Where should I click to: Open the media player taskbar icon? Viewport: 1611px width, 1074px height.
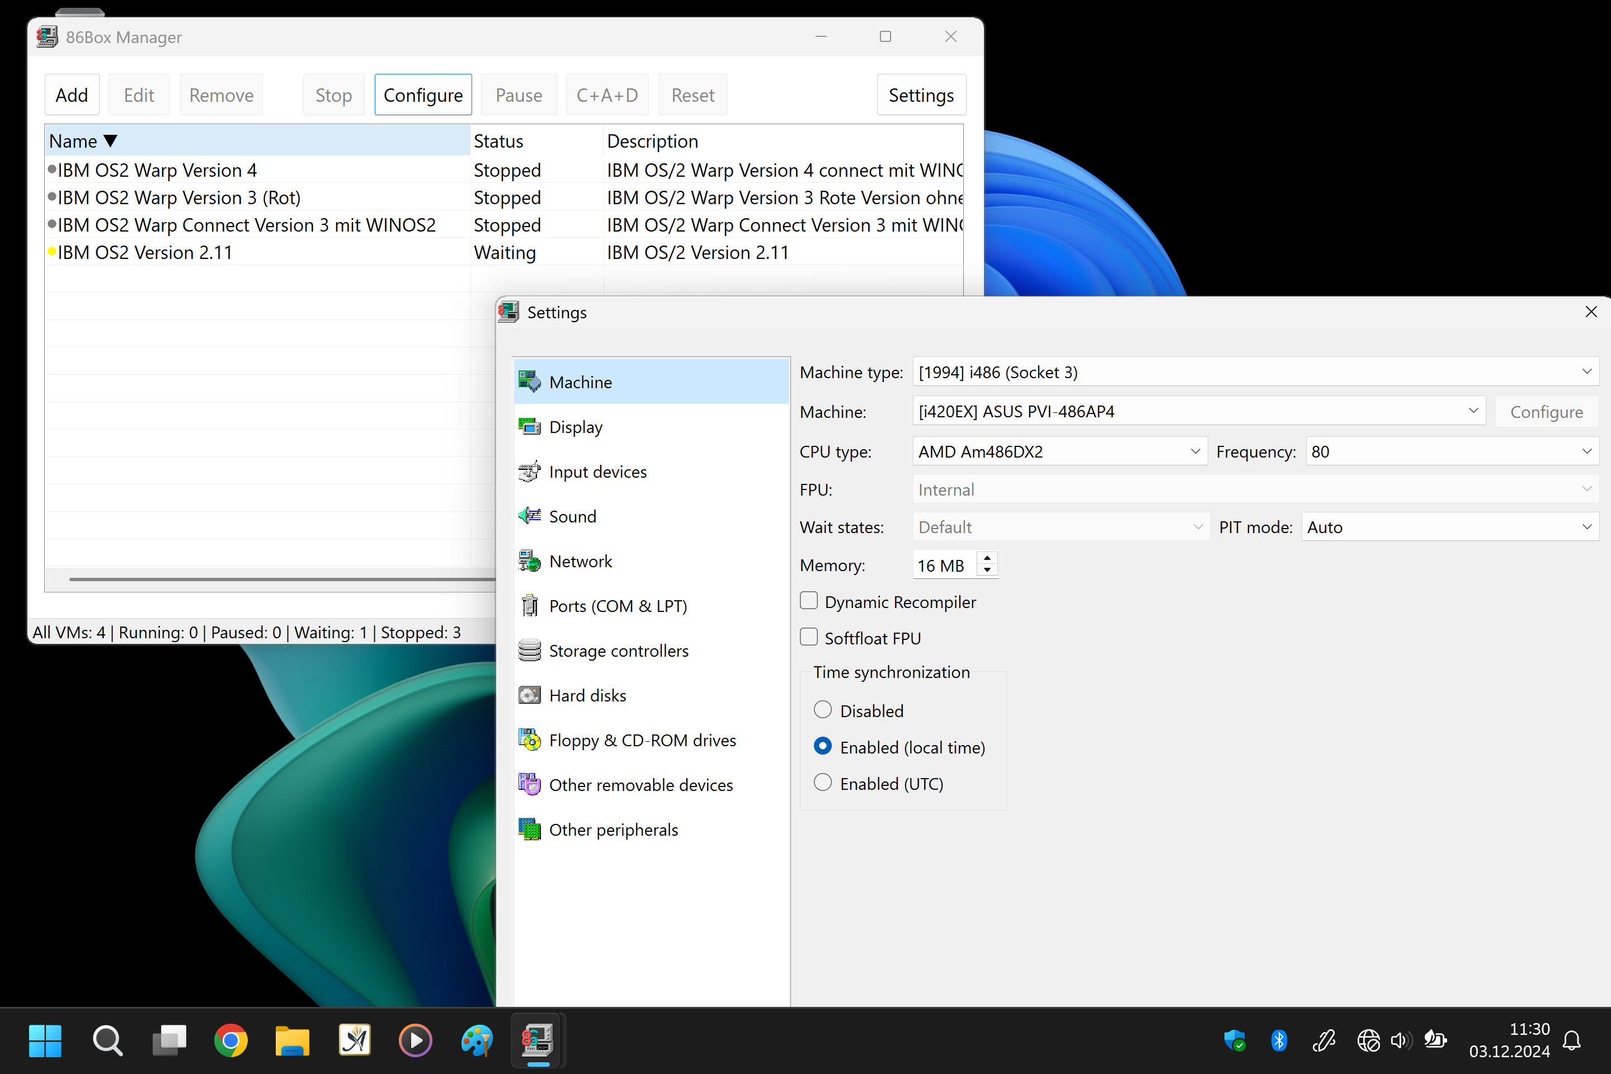[x=415, y=1040]
